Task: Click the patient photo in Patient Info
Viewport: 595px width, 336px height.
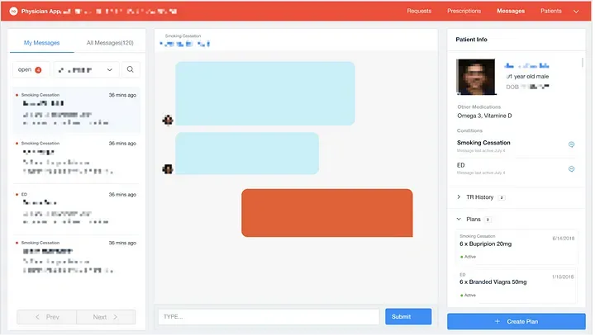Action: (x=475, y=78)
